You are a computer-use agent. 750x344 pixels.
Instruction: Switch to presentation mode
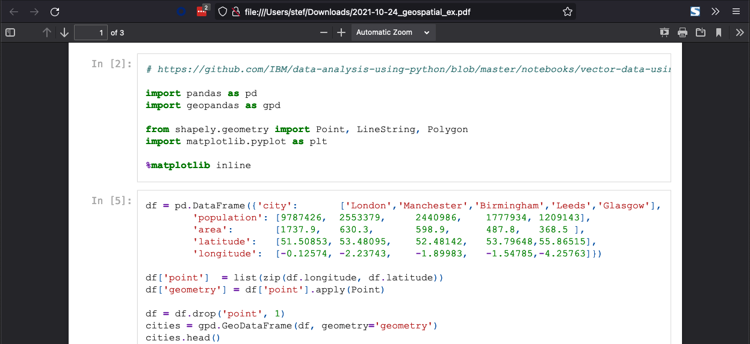coord(665,32)
